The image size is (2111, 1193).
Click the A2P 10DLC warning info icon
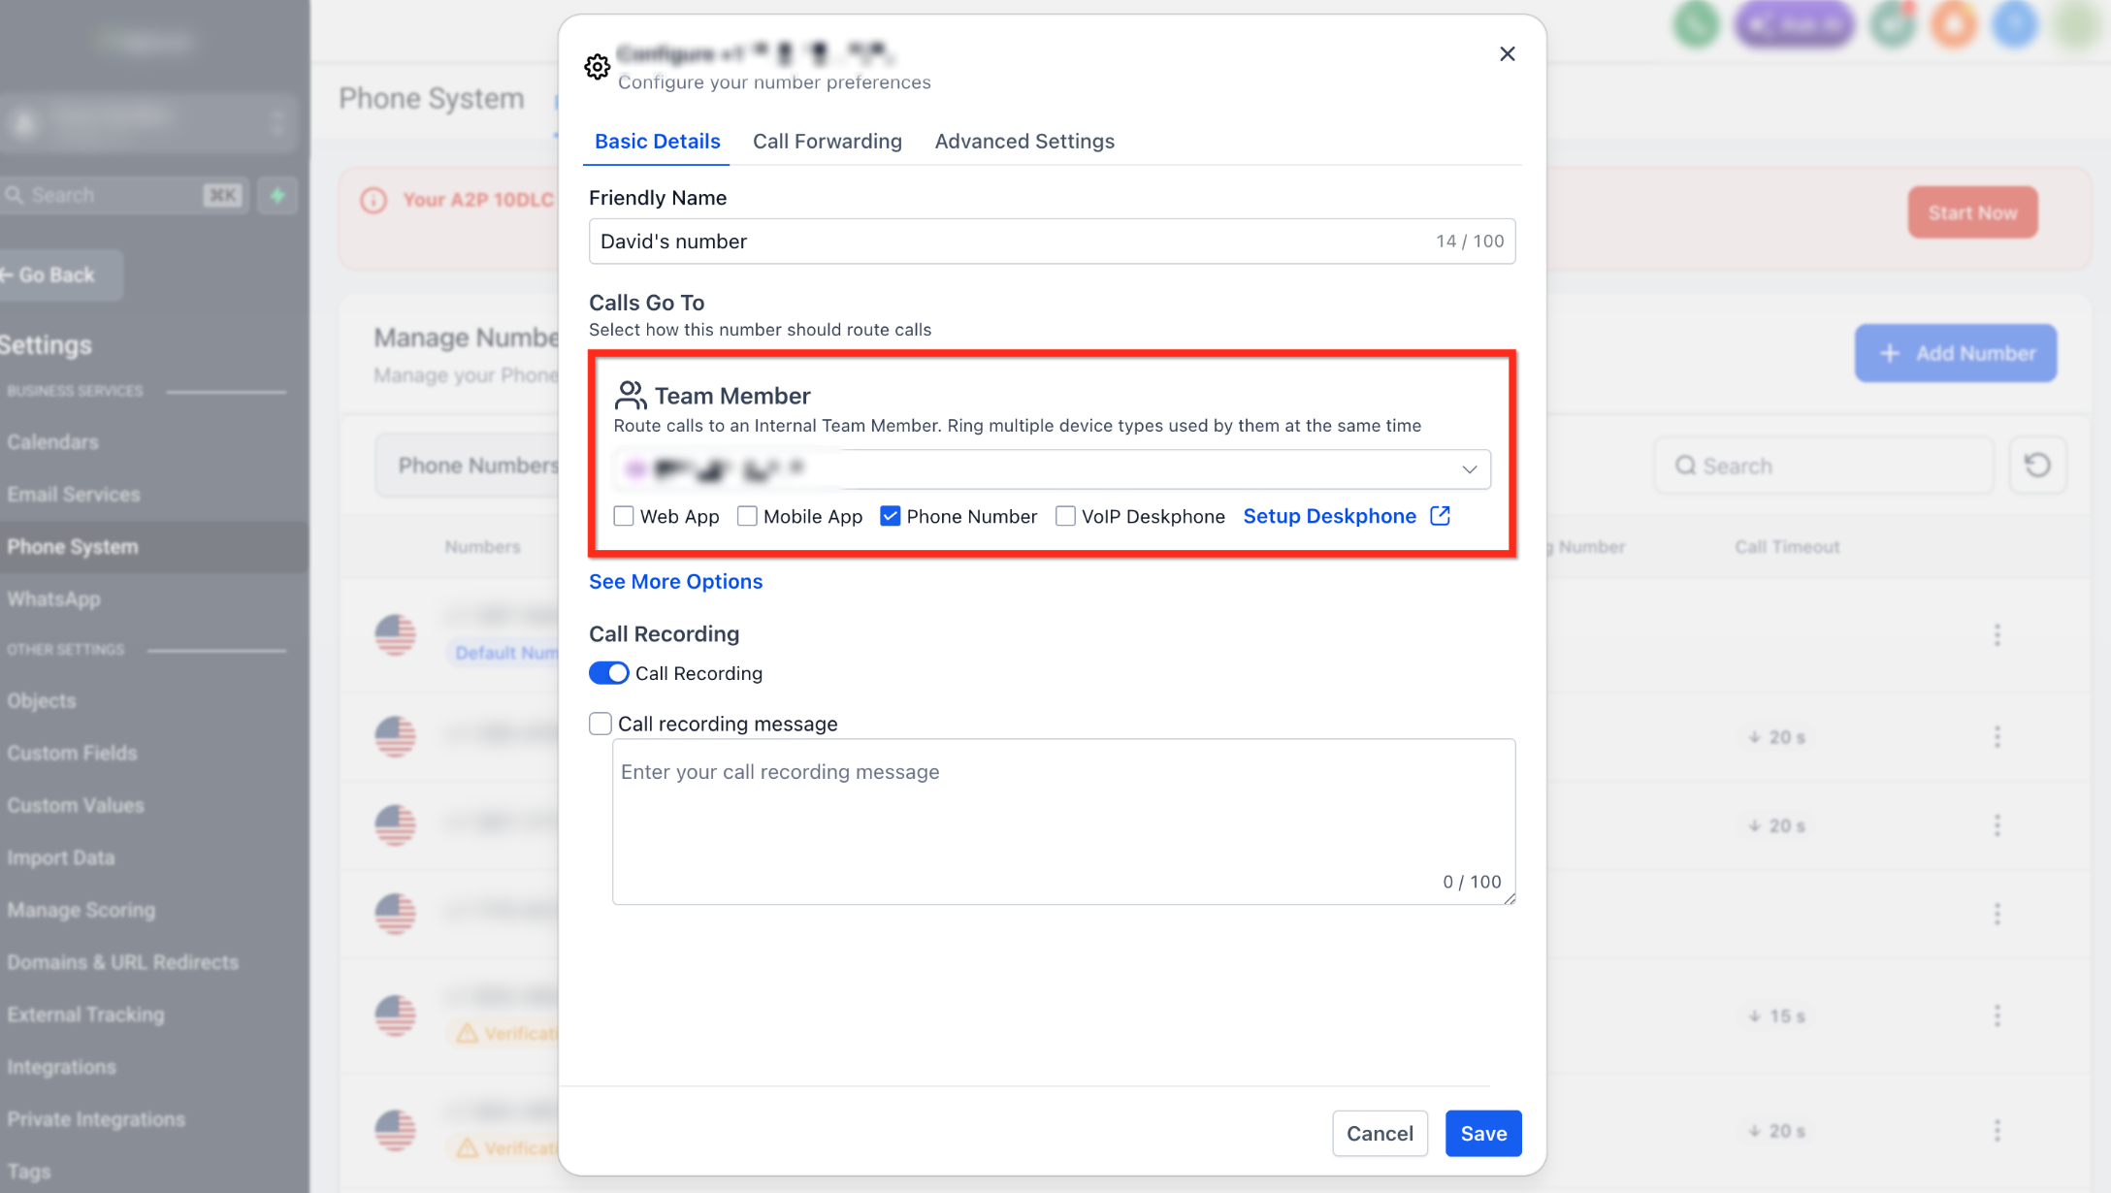pyautogui.click(x=373, y=201)
